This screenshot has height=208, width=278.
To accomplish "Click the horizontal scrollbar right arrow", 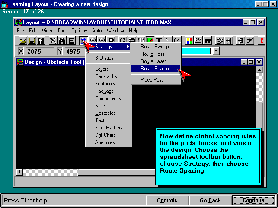I will click(252, 172).
